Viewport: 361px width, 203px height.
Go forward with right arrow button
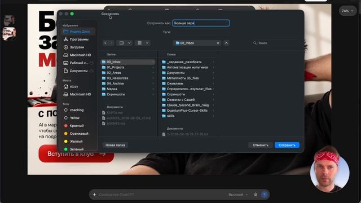click(x=112, y=43)
